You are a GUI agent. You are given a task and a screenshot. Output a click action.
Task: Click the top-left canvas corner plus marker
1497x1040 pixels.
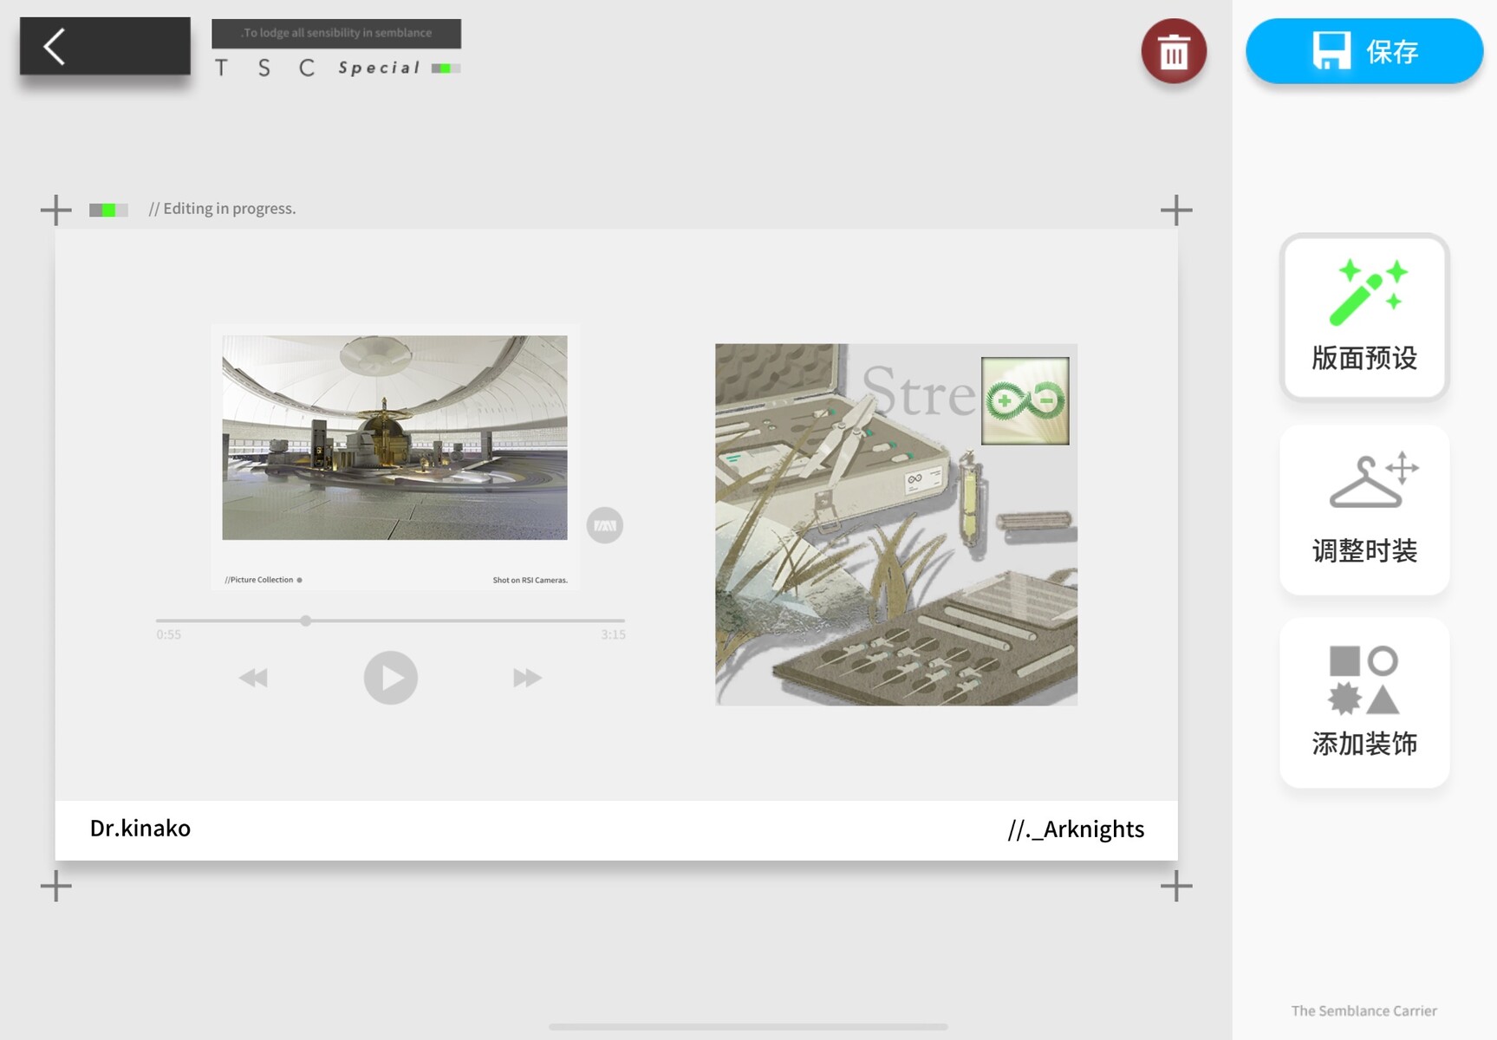click(x=56, y=210)
